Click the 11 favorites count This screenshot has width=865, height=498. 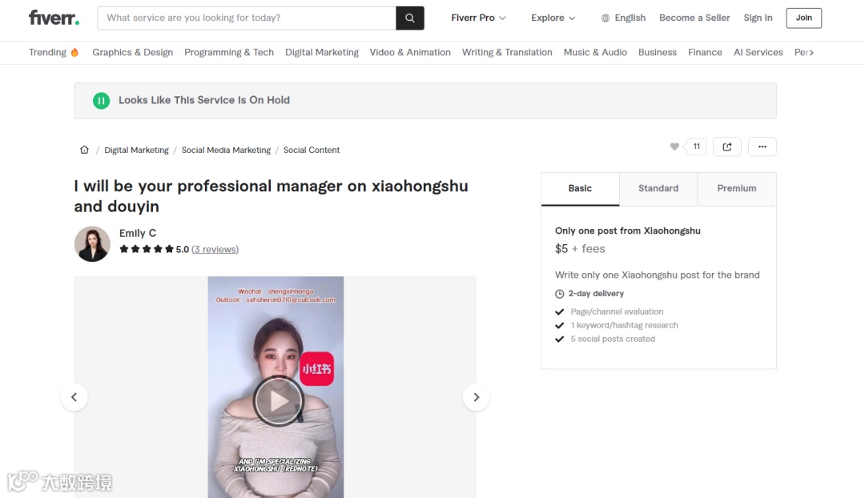click(x=696, y=147)
